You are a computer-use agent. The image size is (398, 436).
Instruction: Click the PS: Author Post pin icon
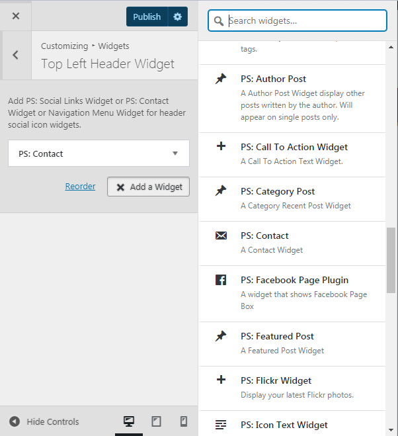point(221,79)
